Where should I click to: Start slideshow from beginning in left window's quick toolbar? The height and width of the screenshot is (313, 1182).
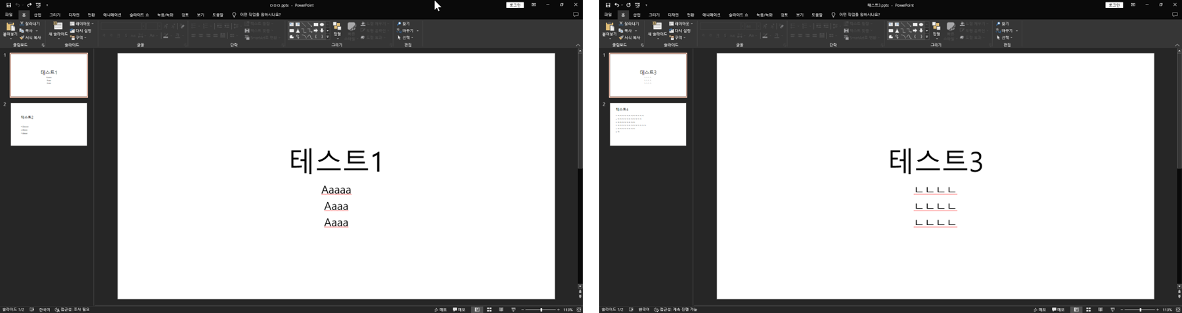(39, 5)
